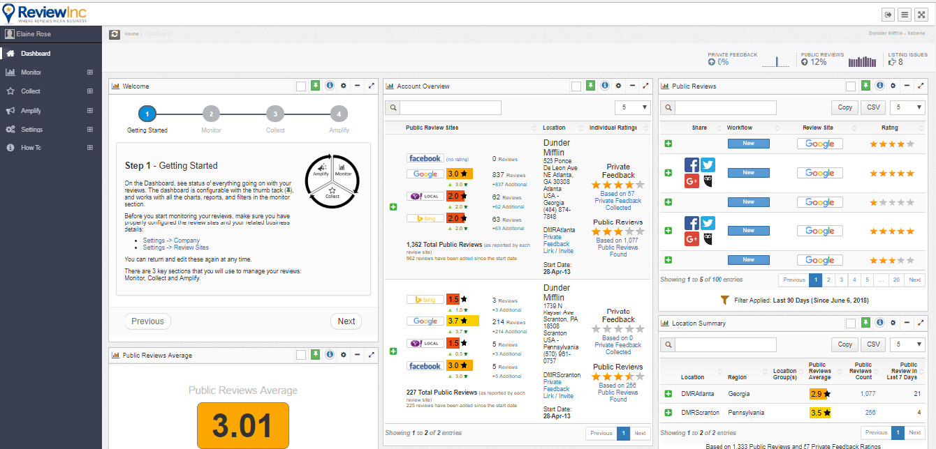Open Account Overview info icon
This screenshot has width=936, height=449.
pos(604,86)
